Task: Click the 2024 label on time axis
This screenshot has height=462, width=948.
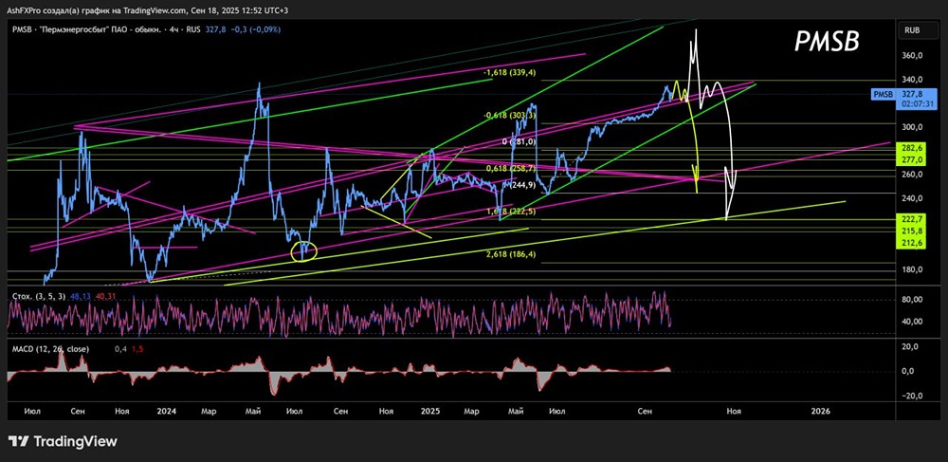Action: 166,411
